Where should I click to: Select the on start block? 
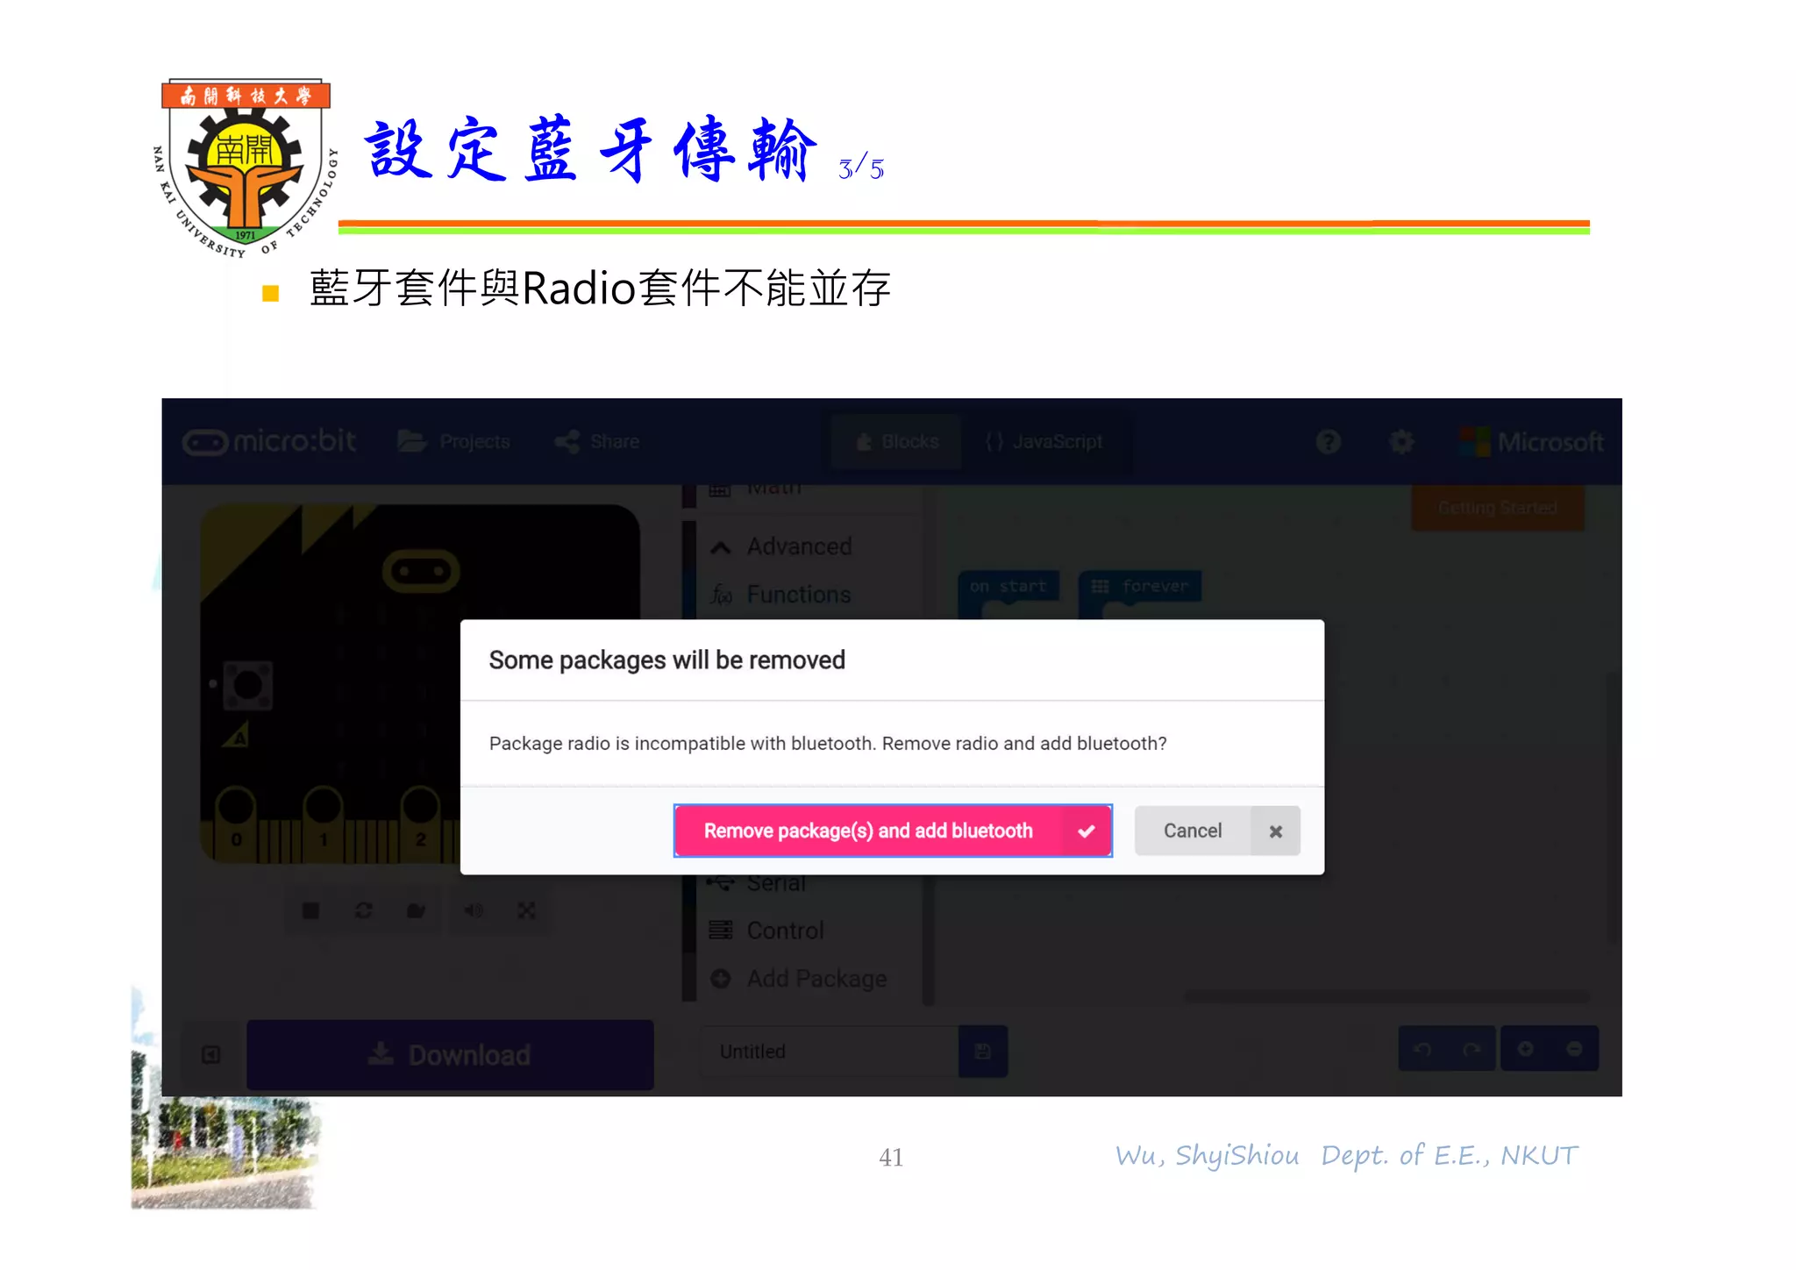(x=1008, y=587)
